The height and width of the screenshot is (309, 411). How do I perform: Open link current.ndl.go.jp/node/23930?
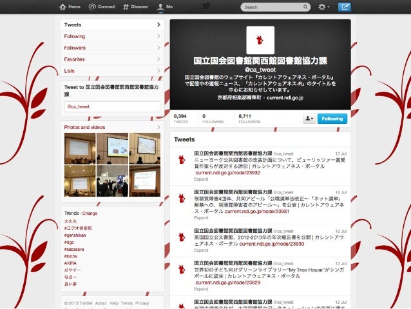(x=272, y=244)
